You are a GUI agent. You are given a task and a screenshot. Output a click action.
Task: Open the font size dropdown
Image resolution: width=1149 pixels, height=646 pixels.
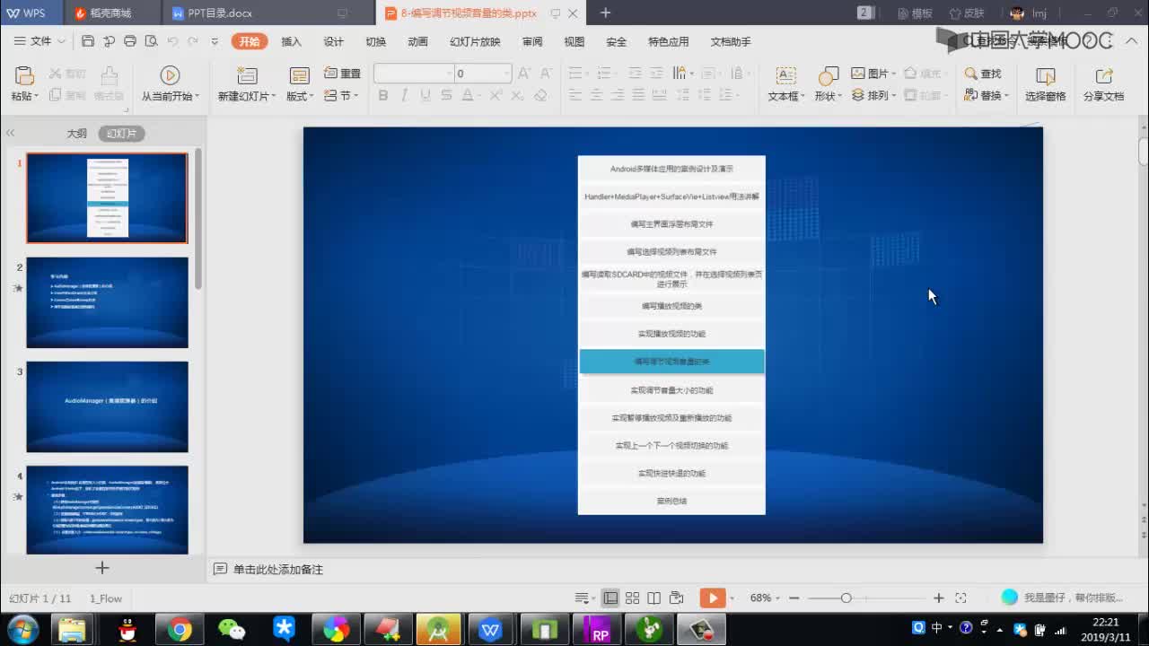pyautogui.click(x=506, y=74)
